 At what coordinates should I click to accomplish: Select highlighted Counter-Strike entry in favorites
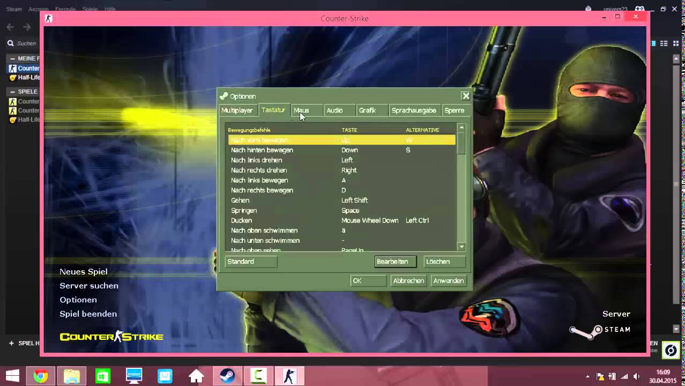click(x=24, y=68)
